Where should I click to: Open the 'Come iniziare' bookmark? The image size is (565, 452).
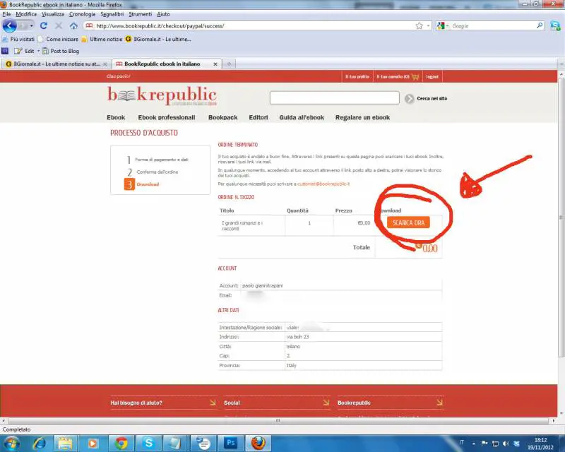coord(58,39)
